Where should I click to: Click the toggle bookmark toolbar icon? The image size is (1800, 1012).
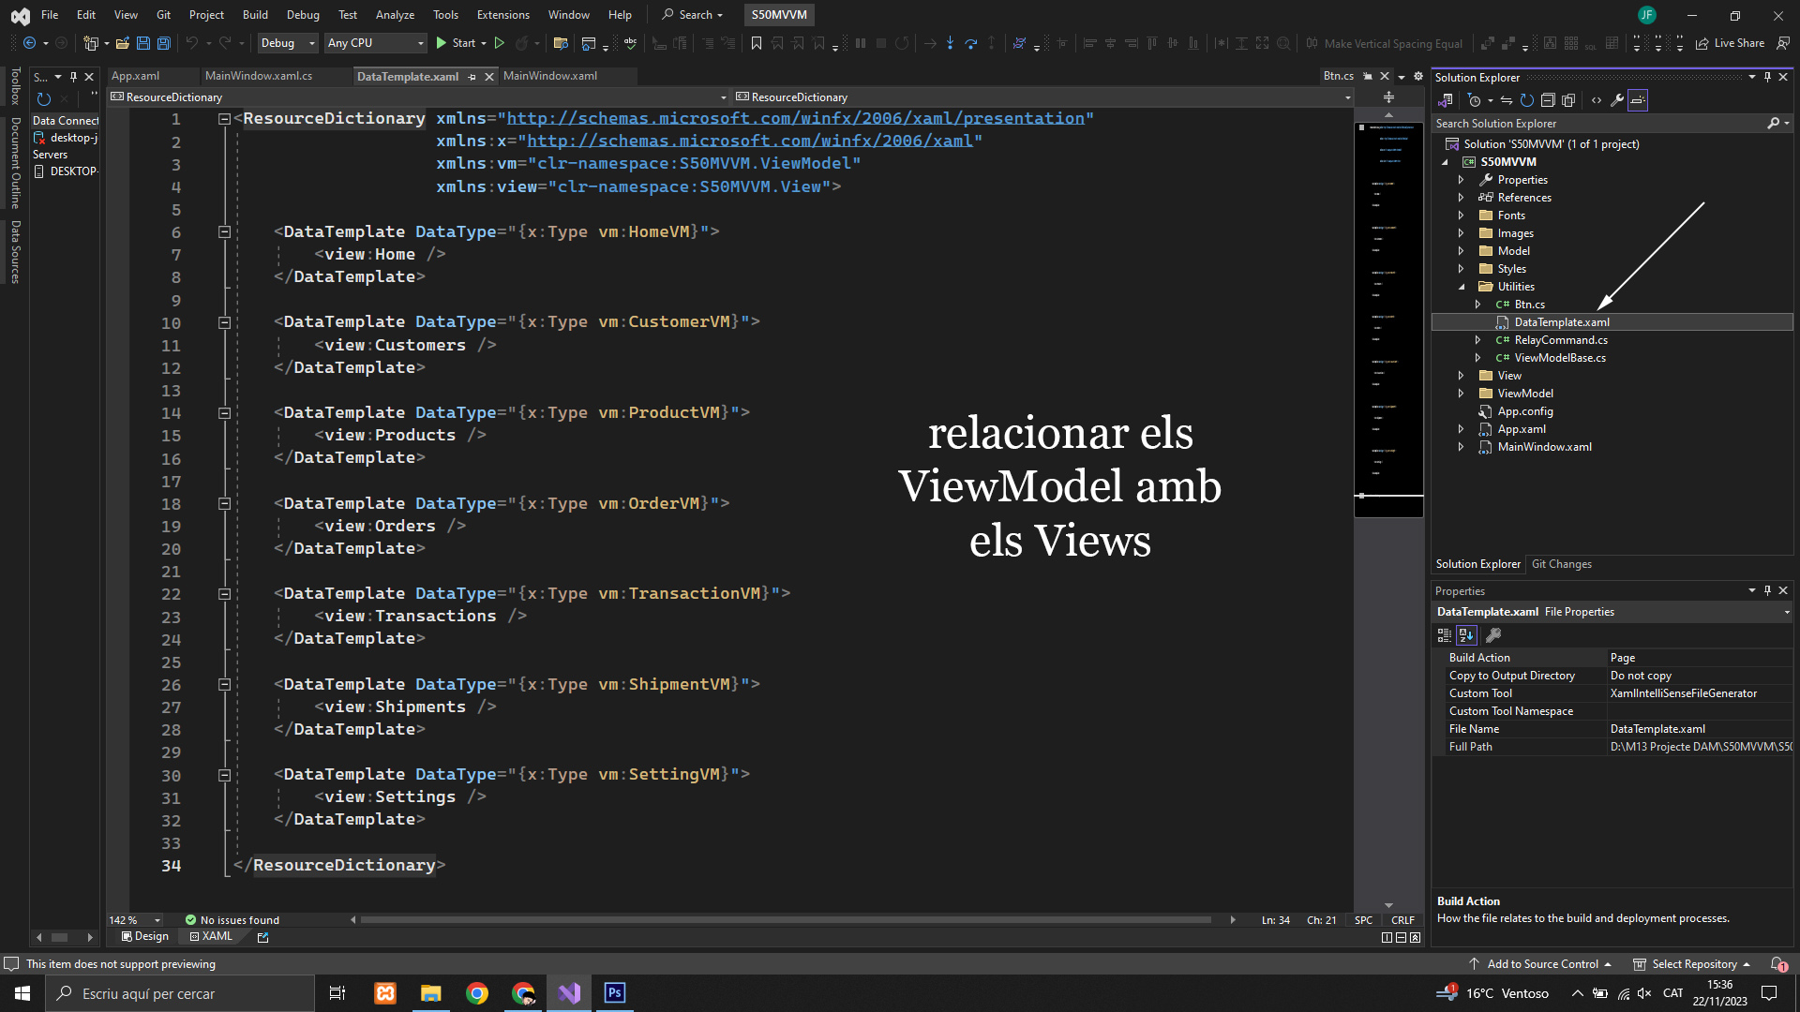point(757,43)
